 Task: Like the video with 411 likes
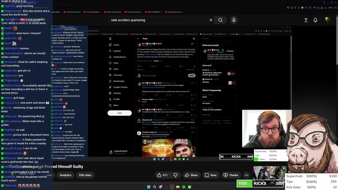click(162, 175)
